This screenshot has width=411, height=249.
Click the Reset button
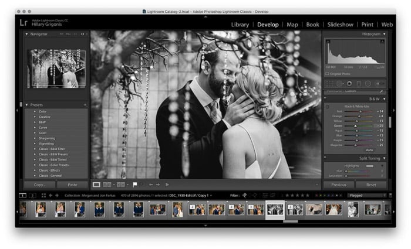click(371, 185)
